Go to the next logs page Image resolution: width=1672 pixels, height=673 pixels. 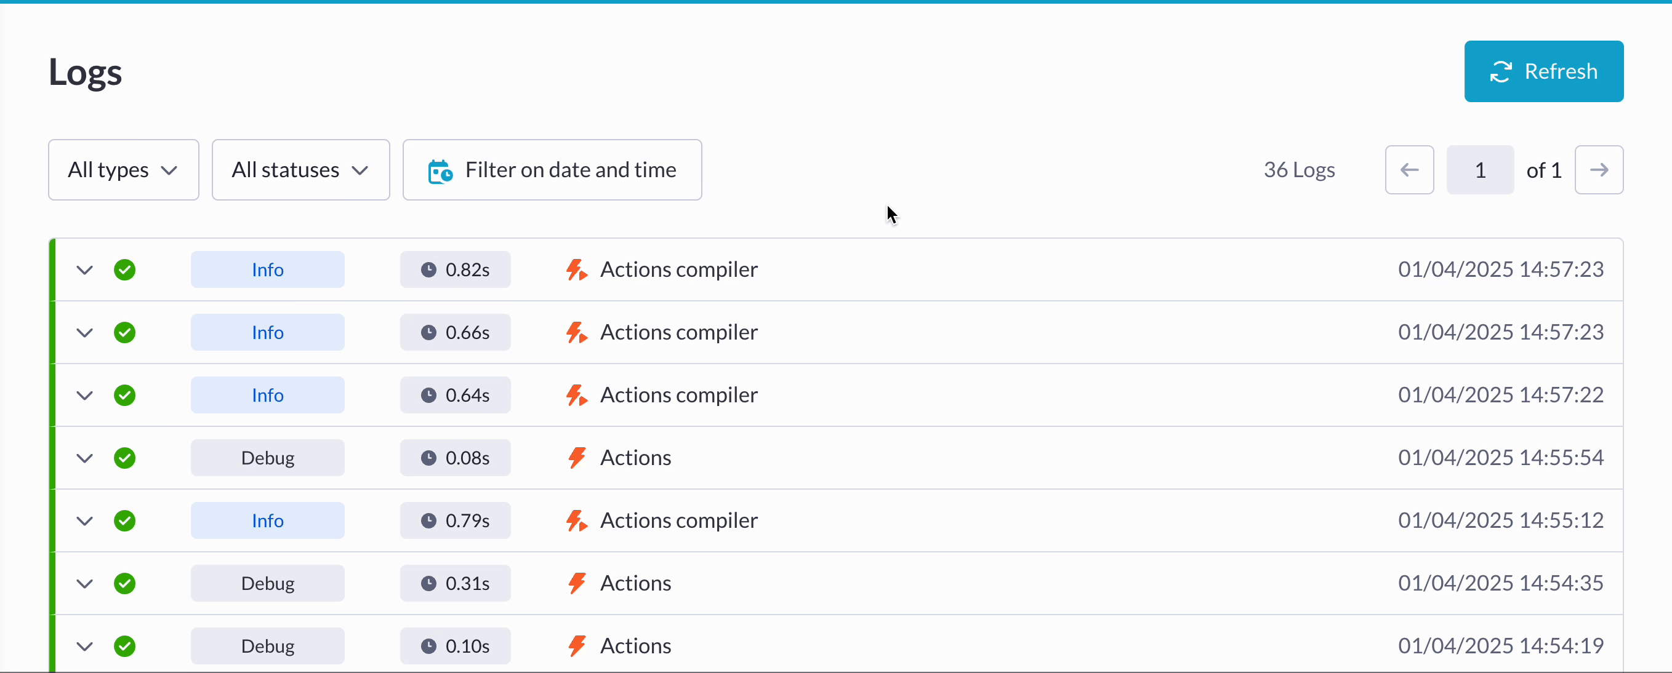point(1599,170)
